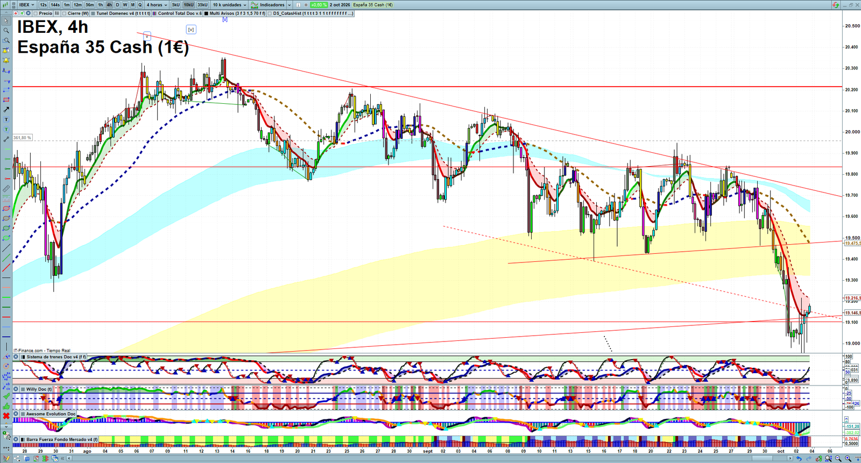Select the 4h timeframe button

(x=109, y=5)
